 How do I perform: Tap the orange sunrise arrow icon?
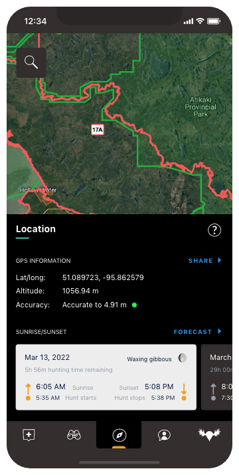click(28, 392)
